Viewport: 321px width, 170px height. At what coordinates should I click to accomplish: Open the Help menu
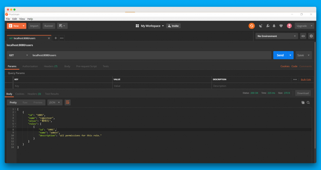(30, 19)
